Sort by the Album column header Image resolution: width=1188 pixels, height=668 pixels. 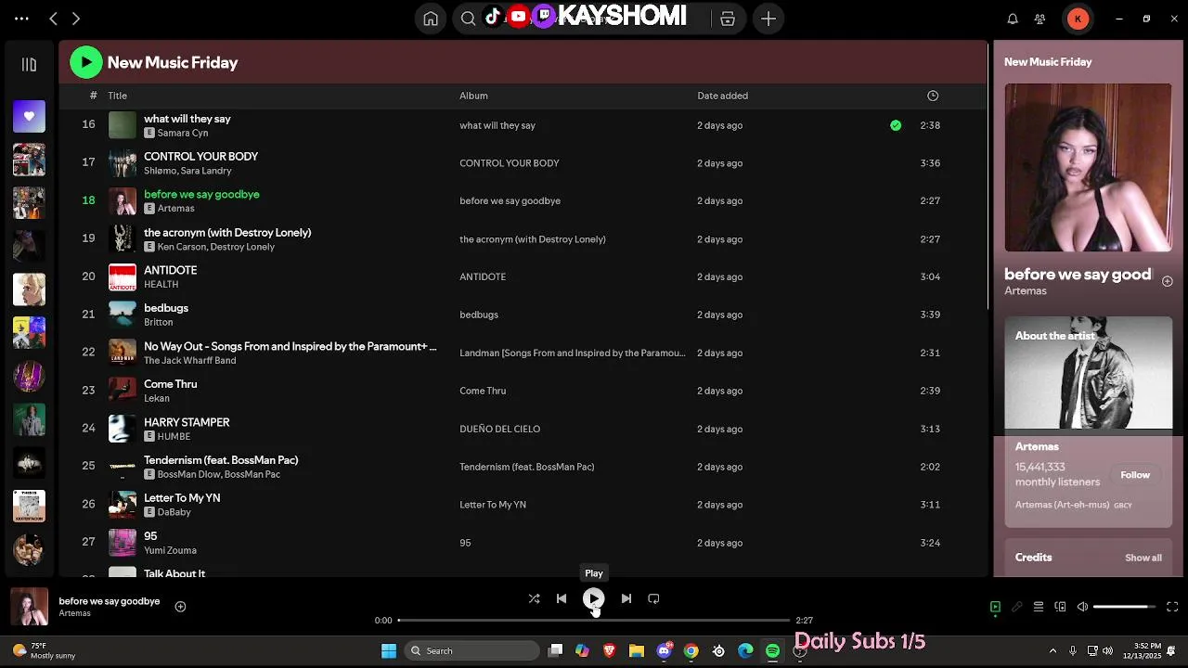(x=473, y=96)
